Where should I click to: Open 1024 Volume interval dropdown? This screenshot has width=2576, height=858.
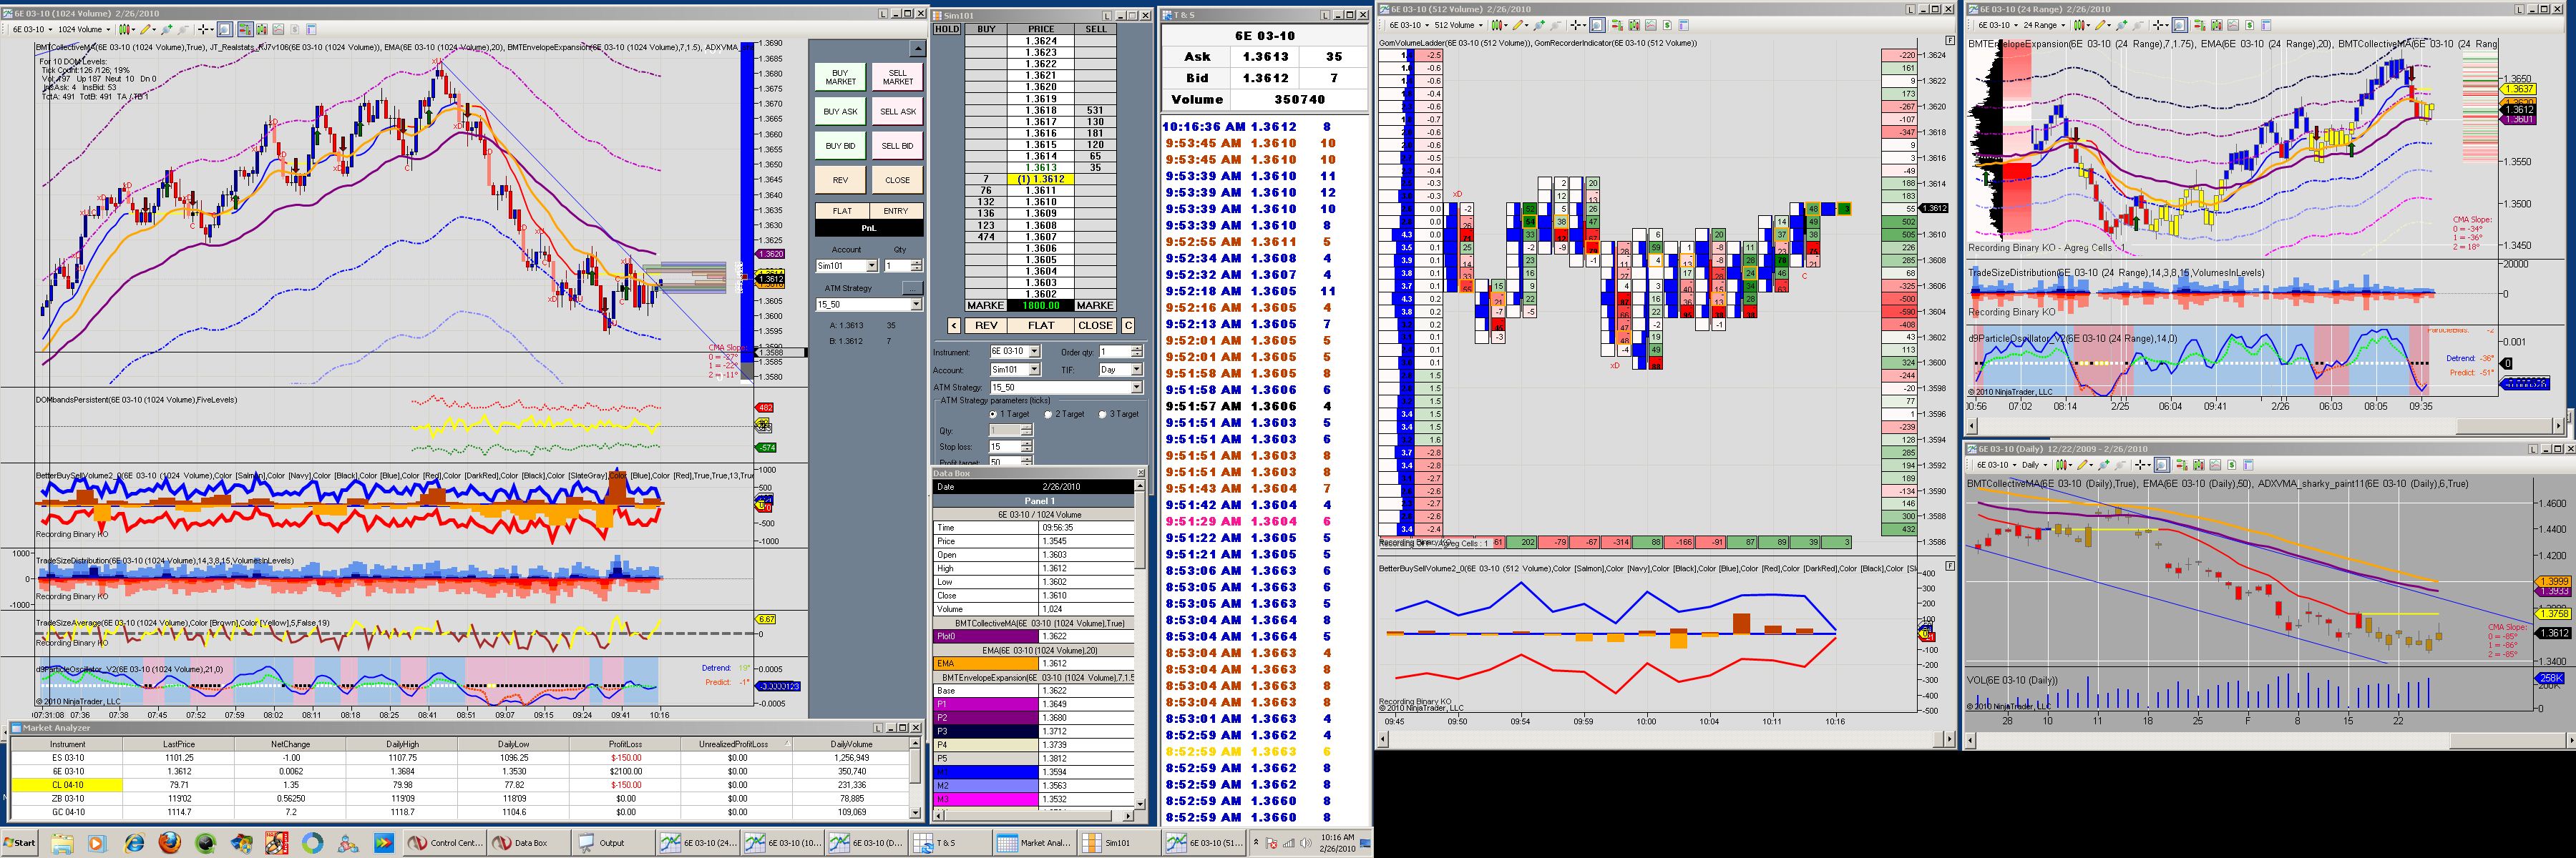click(x=109, y=30)
